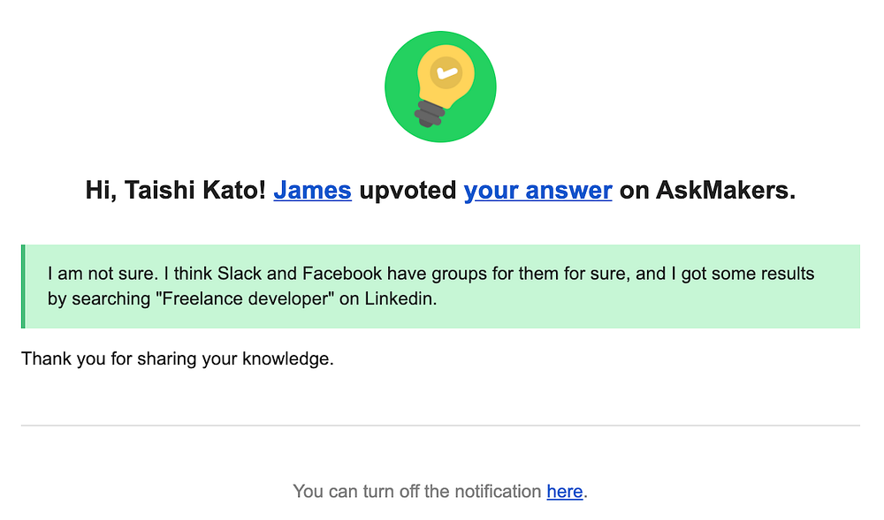Click the dark green bar beside the quote

[23, 286]
